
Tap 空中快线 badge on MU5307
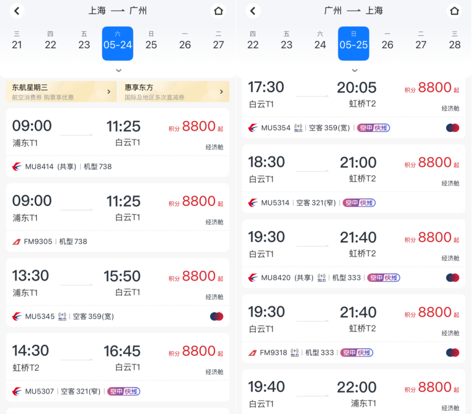[x=124, y=392]
